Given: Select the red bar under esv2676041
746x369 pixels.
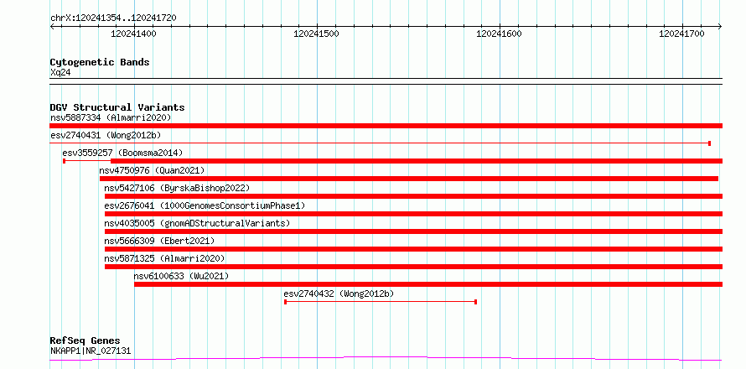Looking at the screenshot, I should (x=413, y=214).
